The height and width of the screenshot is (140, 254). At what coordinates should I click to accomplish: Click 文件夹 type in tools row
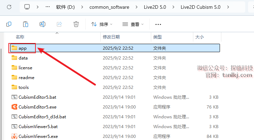(x=159, y=87)
